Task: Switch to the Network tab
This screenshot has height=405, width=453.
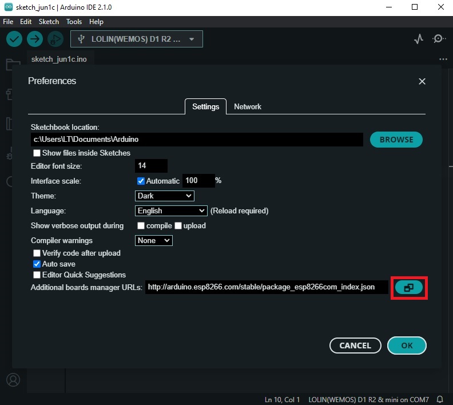Action: coord(247,106)
